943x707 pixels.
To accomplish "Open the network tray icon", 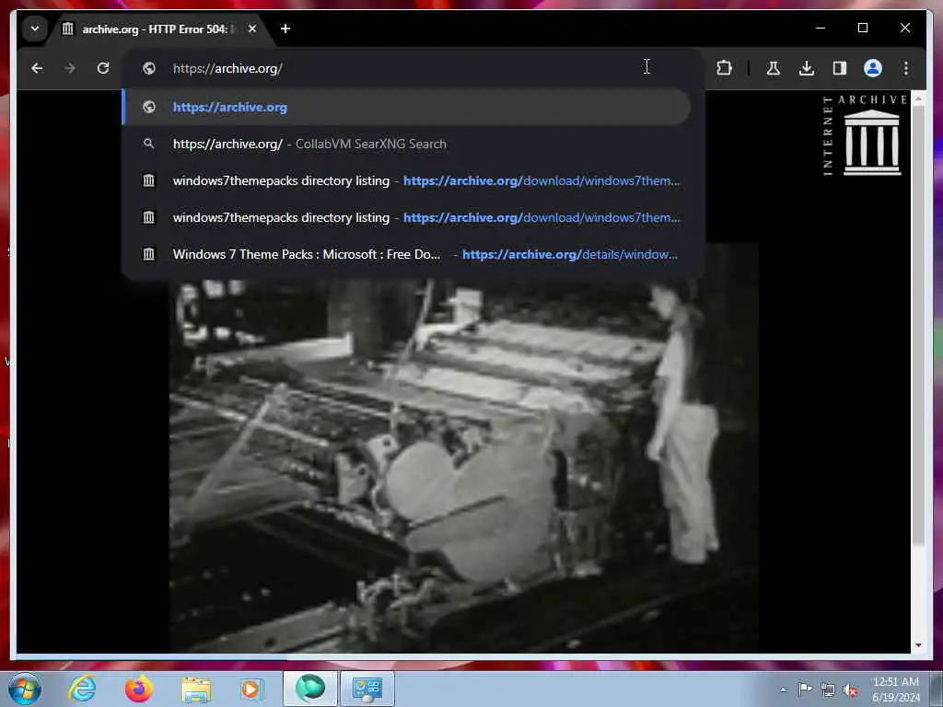I will pos(828,690).
